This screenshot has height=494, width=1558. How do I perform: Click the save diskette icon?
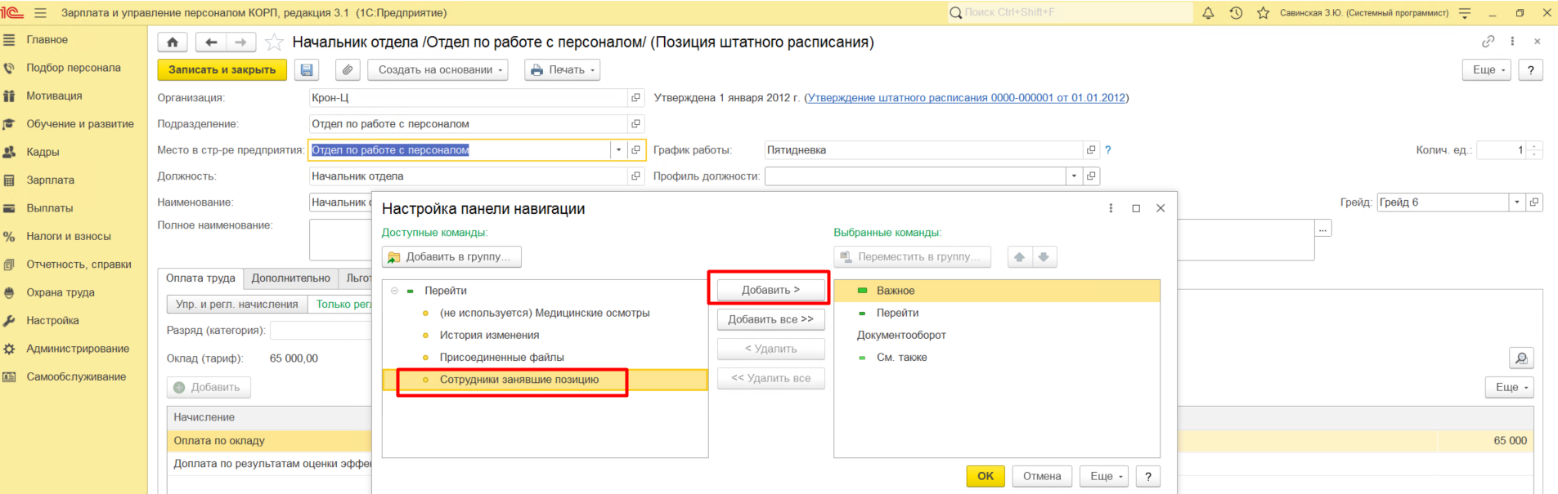307,70
